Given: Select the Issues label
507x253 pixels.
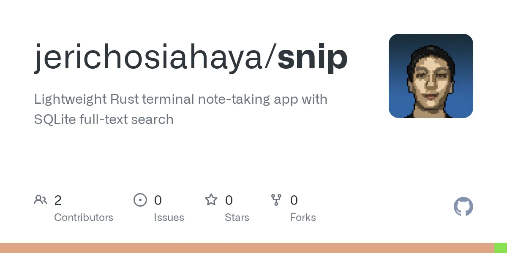Looking at the screenshot, I should 169,218.
